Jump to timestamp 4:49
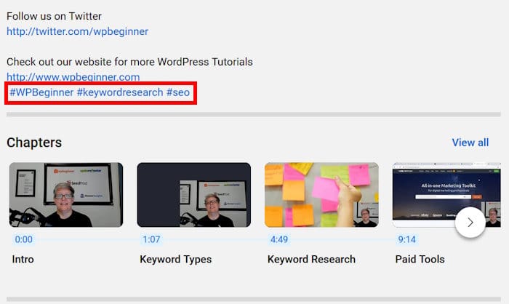509x304 pixels. click(x=279, y=239)
